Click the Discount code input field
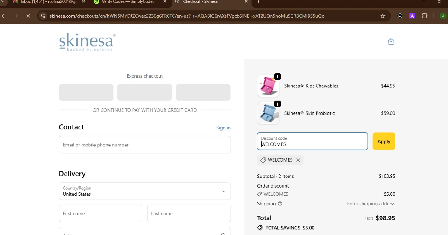Image resolution: width=448 pixels, height=235 pixels. coord(312,141)
